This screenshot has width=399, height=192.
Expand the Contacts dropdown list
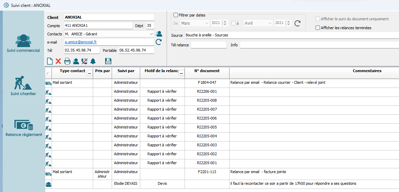(x=152, y=34)
